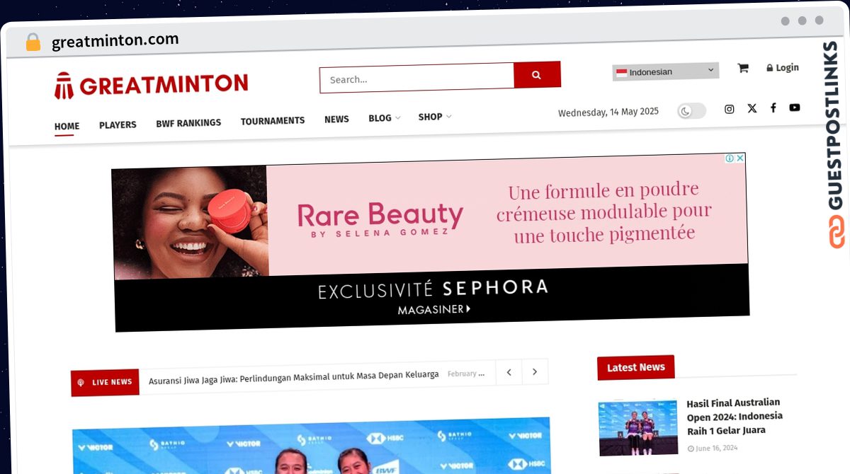The height and width of the screenshot is (474, 850).
Task: Click the search magnifier button
Action: tap(537, 74)
